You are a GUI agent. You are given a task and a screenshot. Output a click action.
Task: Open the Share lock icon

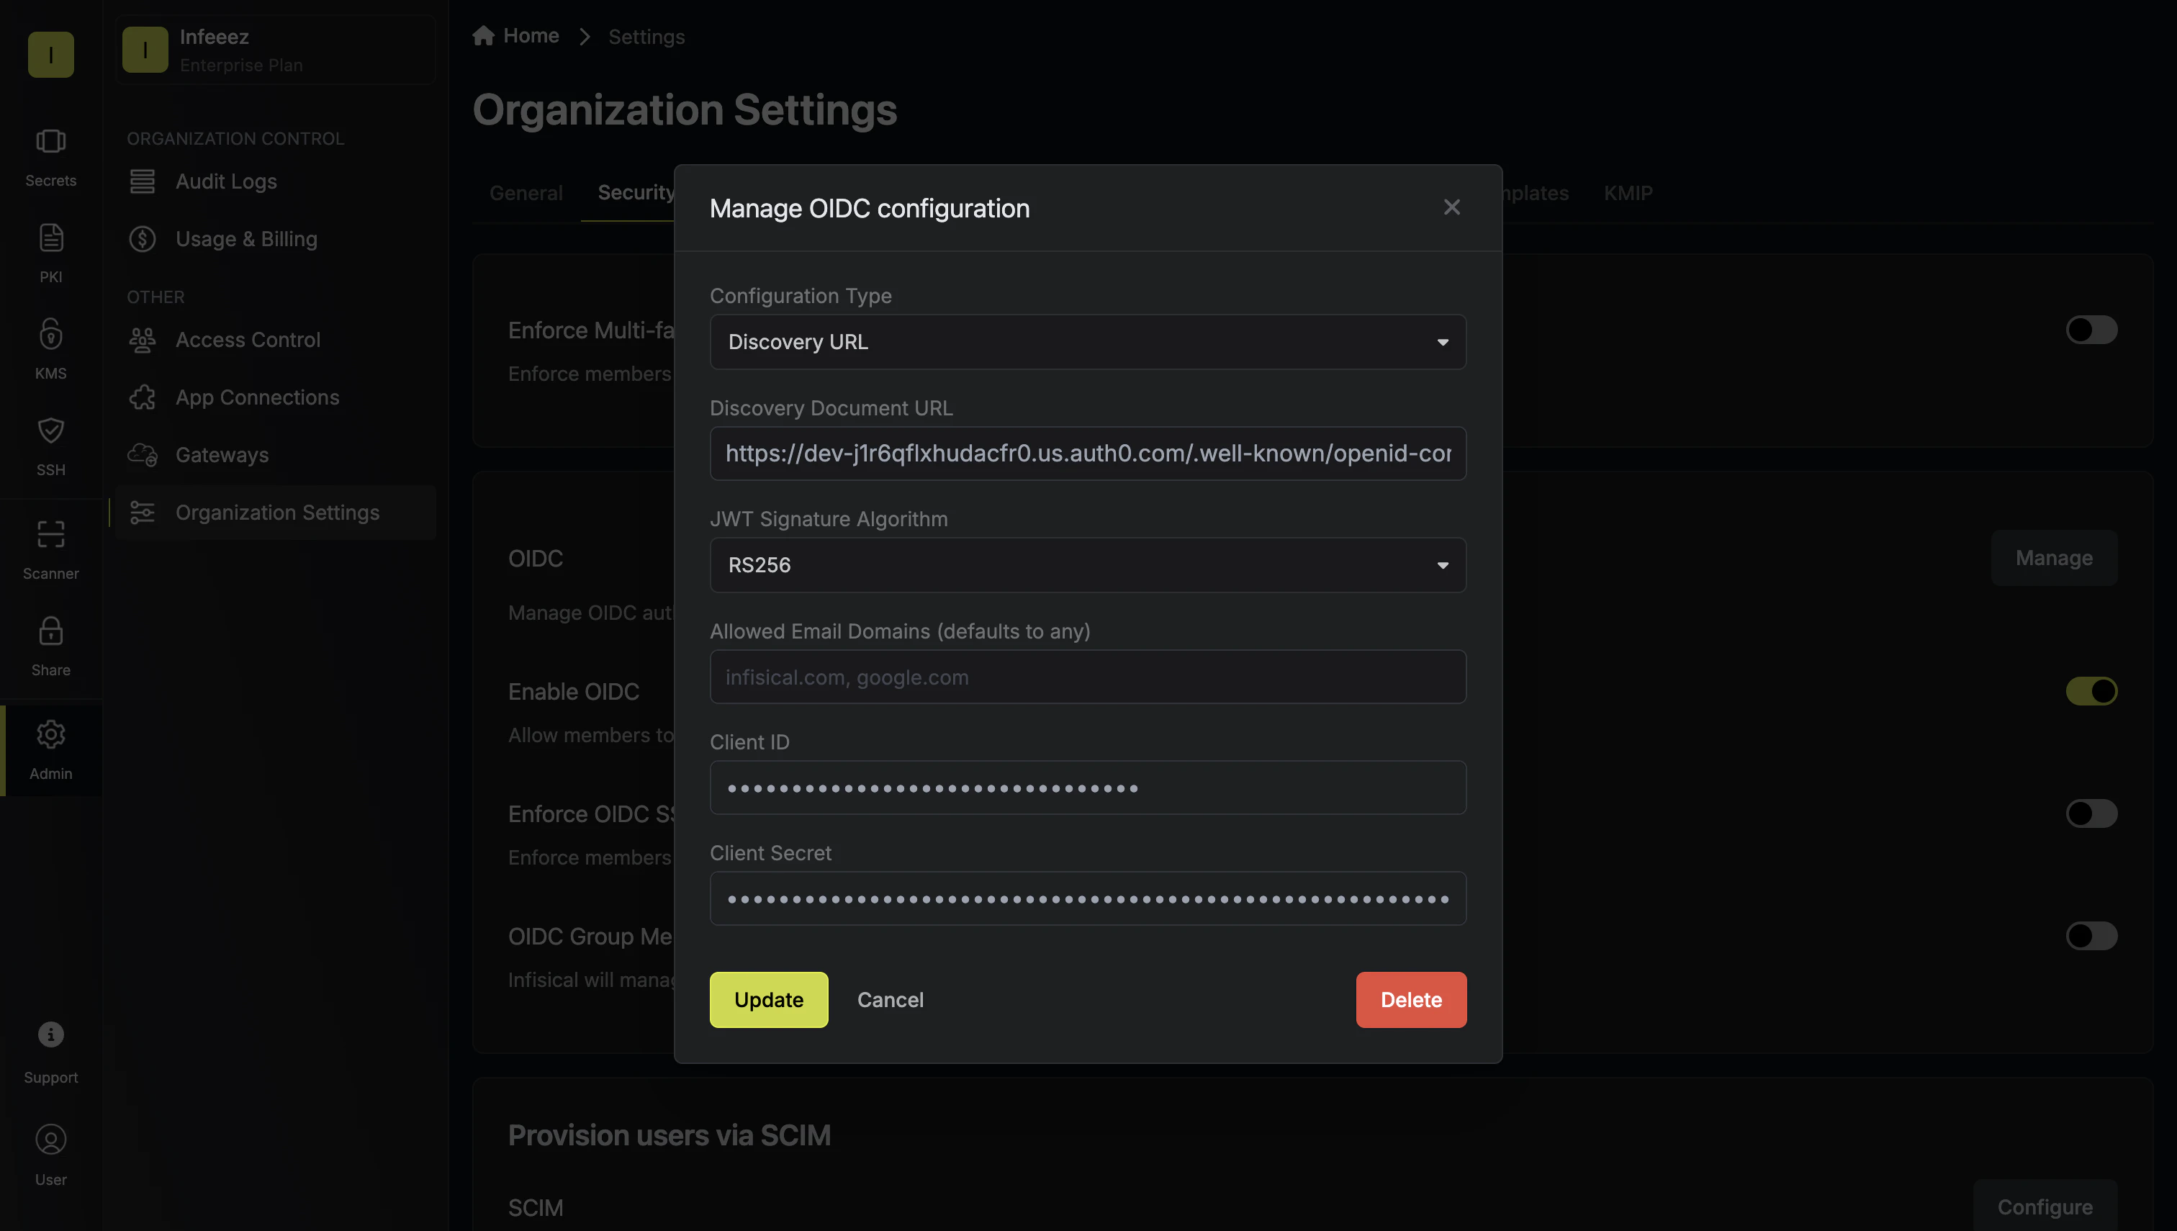[50, 631]
